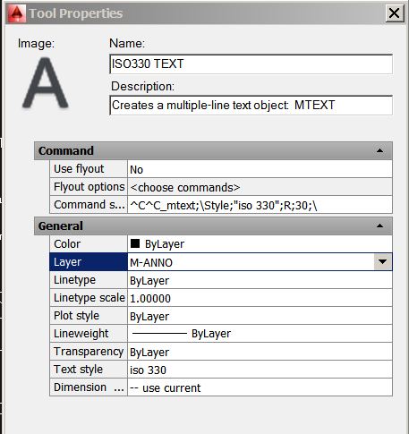Viewport: 409px width, 434px height.
Task: Select the Linetype ByLayer value
Action: 260,280
